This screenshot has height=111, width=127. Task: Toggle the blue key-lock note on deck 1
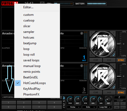(114, 55)
